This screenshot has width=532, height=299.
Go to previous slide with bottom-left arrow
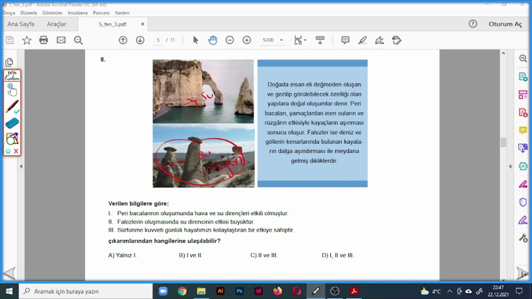click(x=9, y=273)
